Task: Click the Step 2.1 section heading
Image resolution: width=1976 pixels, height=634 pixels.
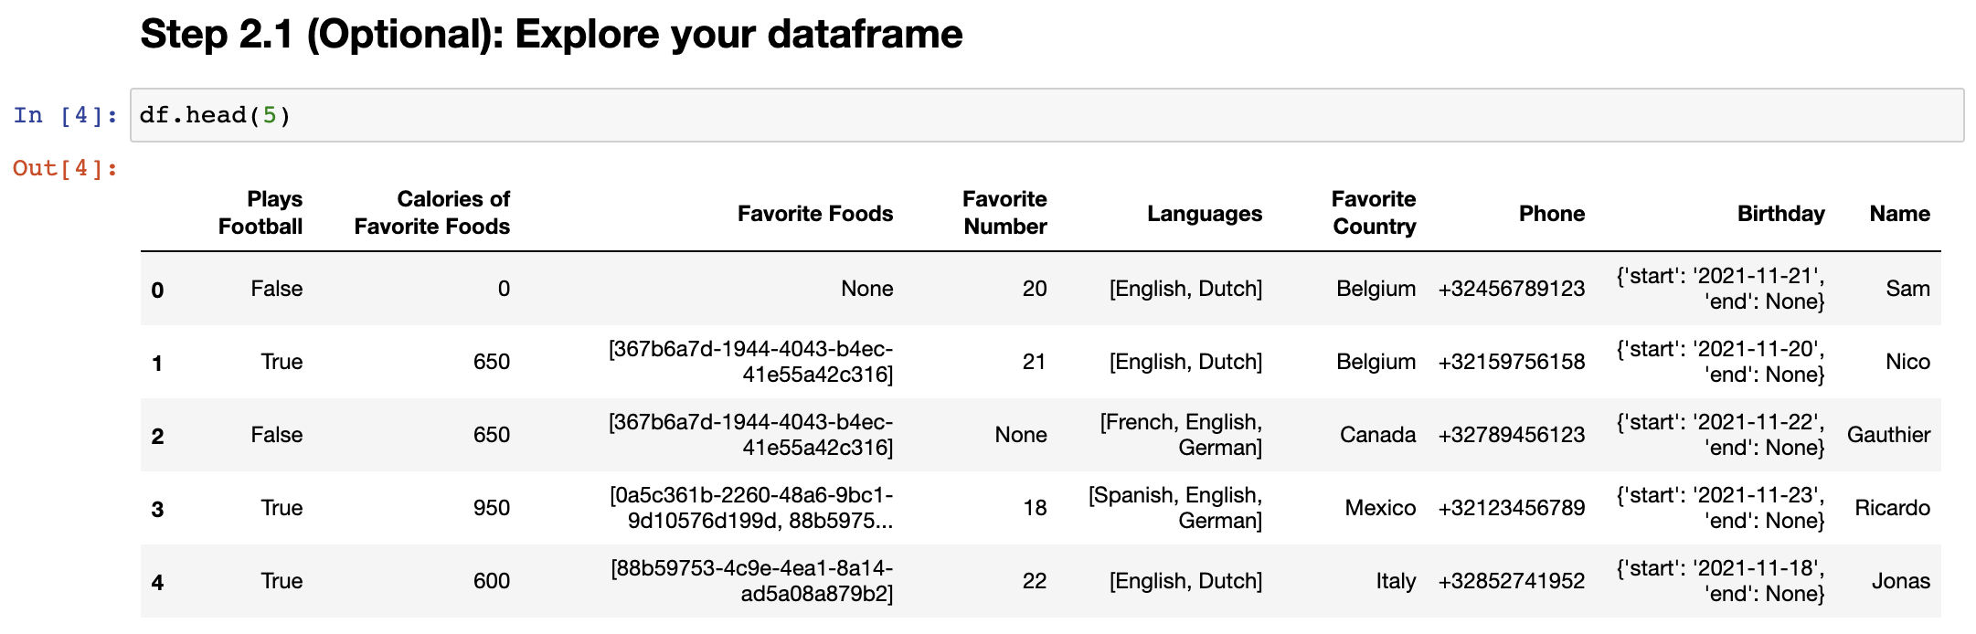Action: pos(551,35)
